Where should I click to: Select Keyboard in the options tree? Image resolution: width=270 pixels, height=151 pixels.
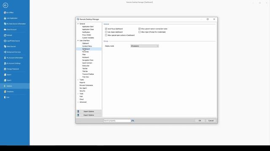[x=85, y=57]
